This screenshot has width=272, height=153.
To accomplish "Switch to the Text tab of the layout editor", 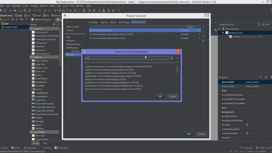I will pyautogui.click(x=45, y=143).
